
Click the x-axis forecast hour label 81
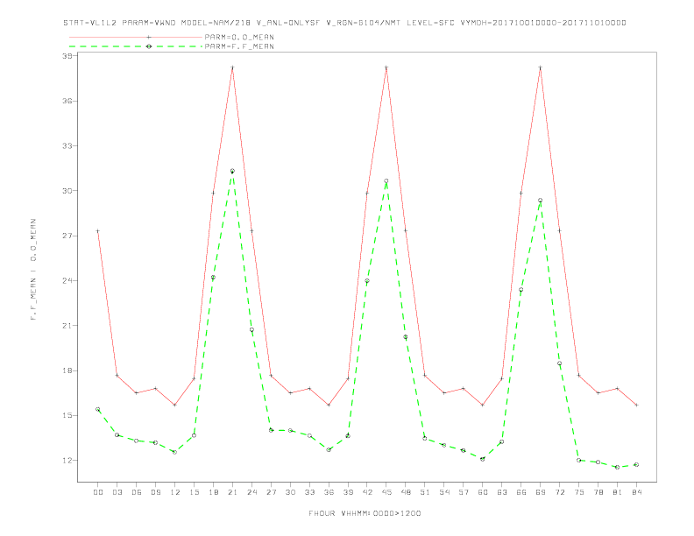point(618,492)
